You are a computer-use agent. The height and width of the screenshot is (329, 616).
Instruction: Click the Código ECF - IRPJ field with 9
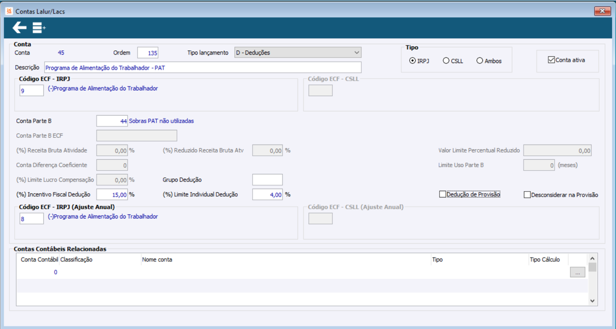pyautogui.click(x=31, y=90)
